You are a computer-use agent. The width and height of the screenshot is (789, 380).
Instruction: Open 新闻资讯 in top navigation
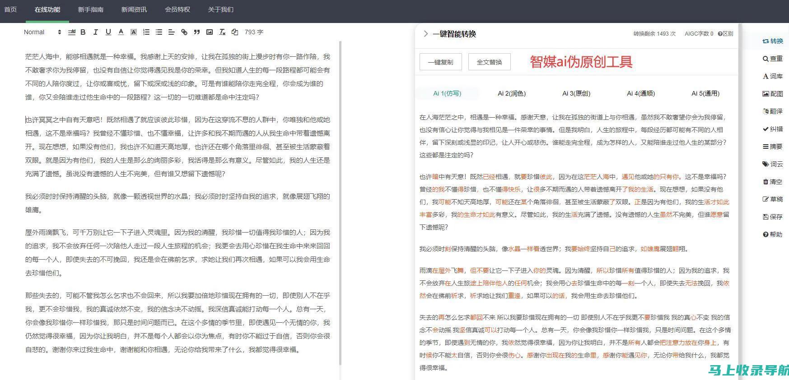(134, 9)
